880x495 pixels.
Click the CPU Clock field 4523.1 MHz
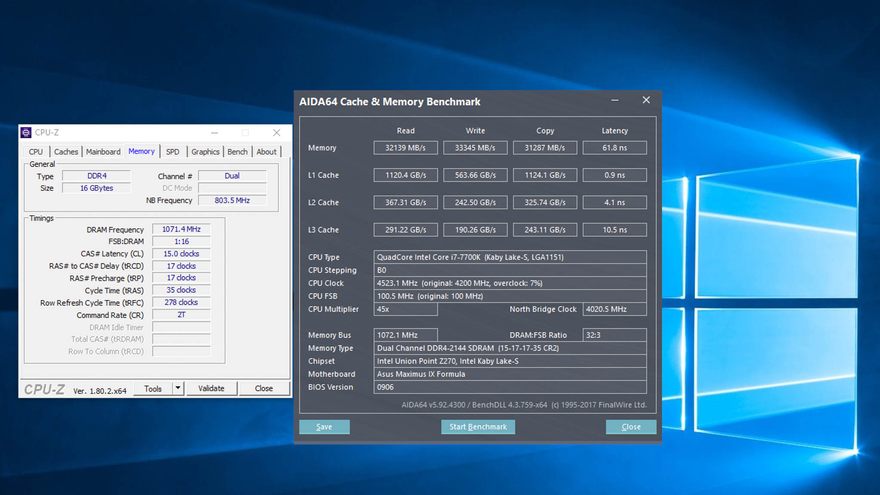(510, 283)
